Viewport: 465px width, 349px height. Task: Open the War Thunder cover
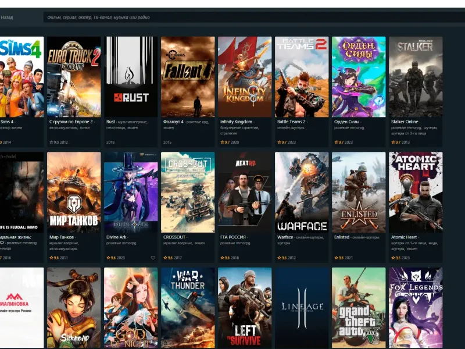[x=188, y=308]
